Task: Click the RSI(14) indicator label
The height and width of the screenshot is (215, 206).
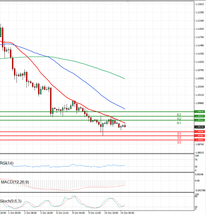Action: [x=7, y=163]
